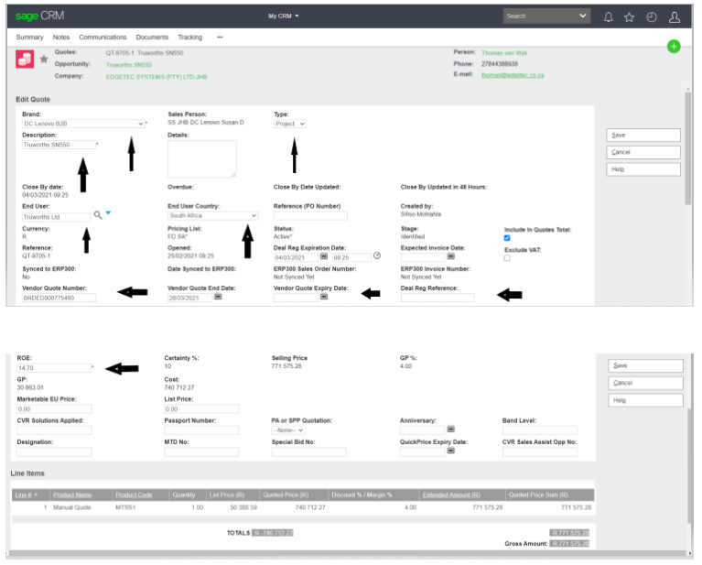The height and width of the screenshot is (565, 702).
Task: Open the Deal Reg Expiration time clock icon
Action: coord(377,255)
